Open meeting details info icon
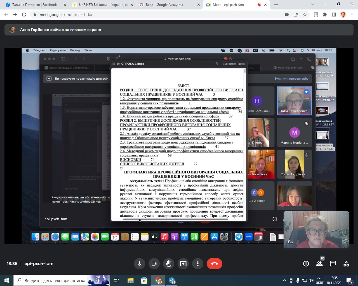This screenshot has width=358, height=286. click(x=306, y=264)
